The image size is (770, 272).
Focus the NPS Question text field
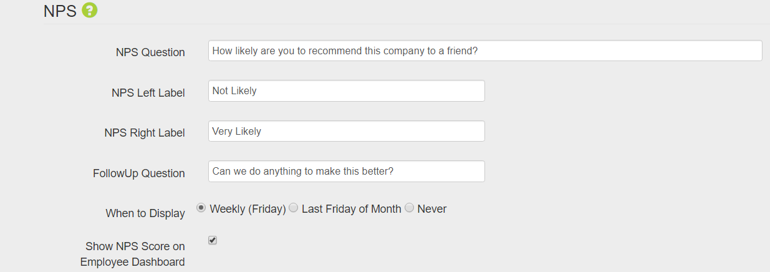coord(485,51)
